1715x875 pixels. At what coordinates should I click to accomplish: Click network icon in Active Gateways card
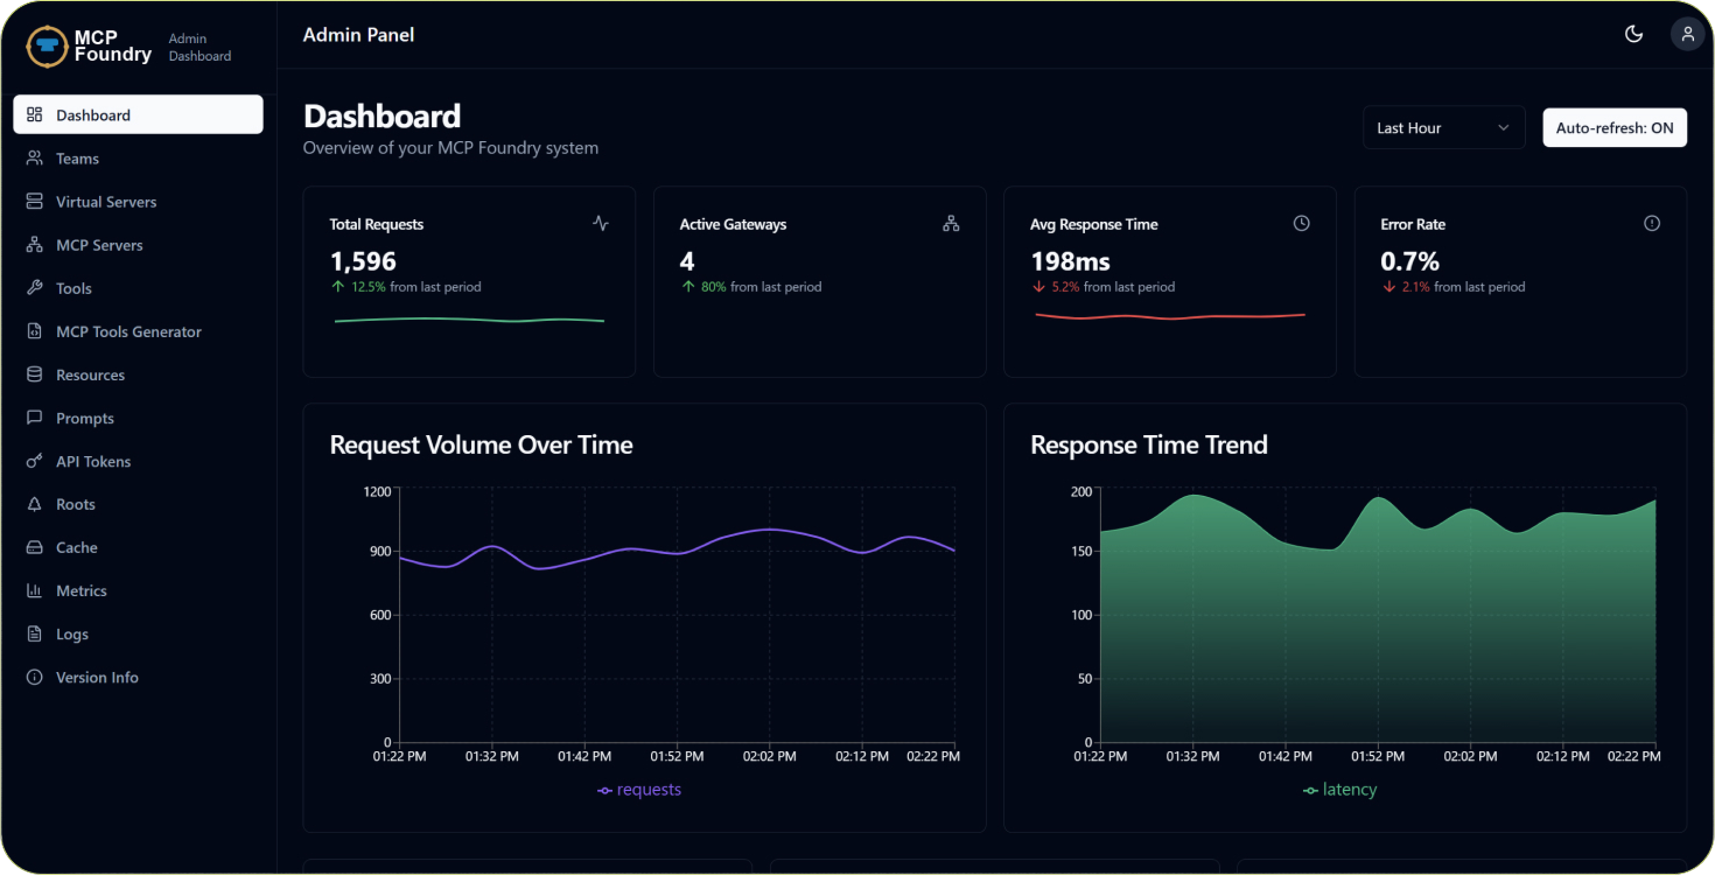coord(951,223)
